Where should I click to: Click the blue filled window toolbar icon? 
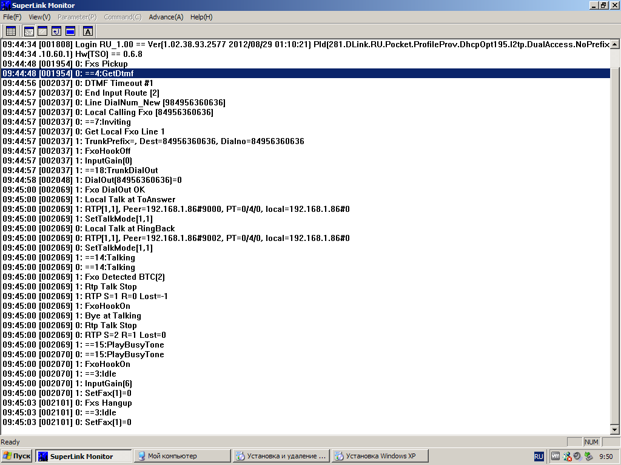pos(70,31)
